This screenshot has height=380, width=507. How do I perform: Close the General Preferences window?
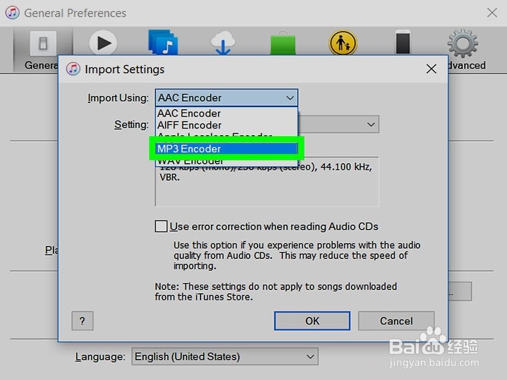pos(492,13)
